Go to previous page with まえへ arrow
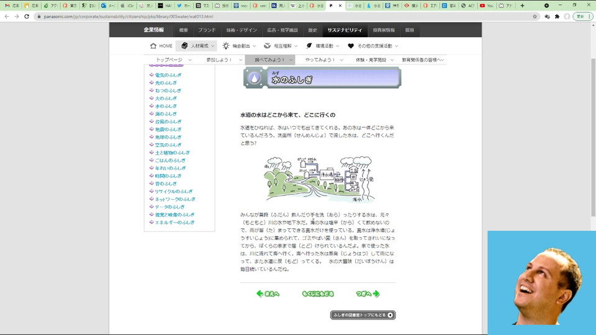Image resolution: width=596 pixels, height=335 pixels. (x=268, y=293)
